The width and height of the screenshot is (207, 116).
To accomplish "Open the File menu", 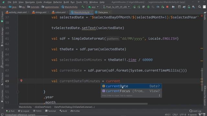I will 9,2.
